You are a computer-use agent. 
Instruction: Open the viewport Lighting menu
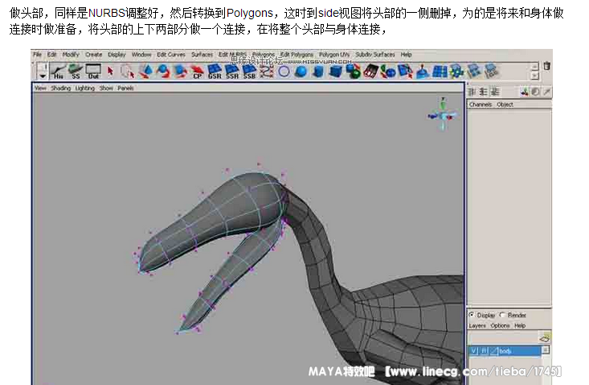(x=85, y=88)
